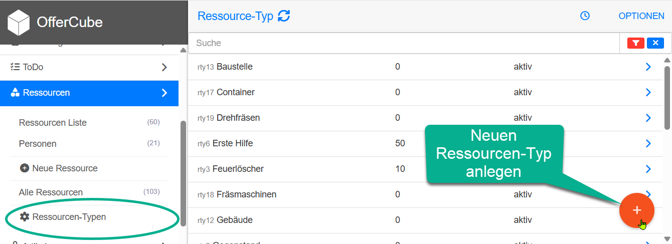
Task: Click value 50 in Erste Hilfe row
Action: [400, 143]
